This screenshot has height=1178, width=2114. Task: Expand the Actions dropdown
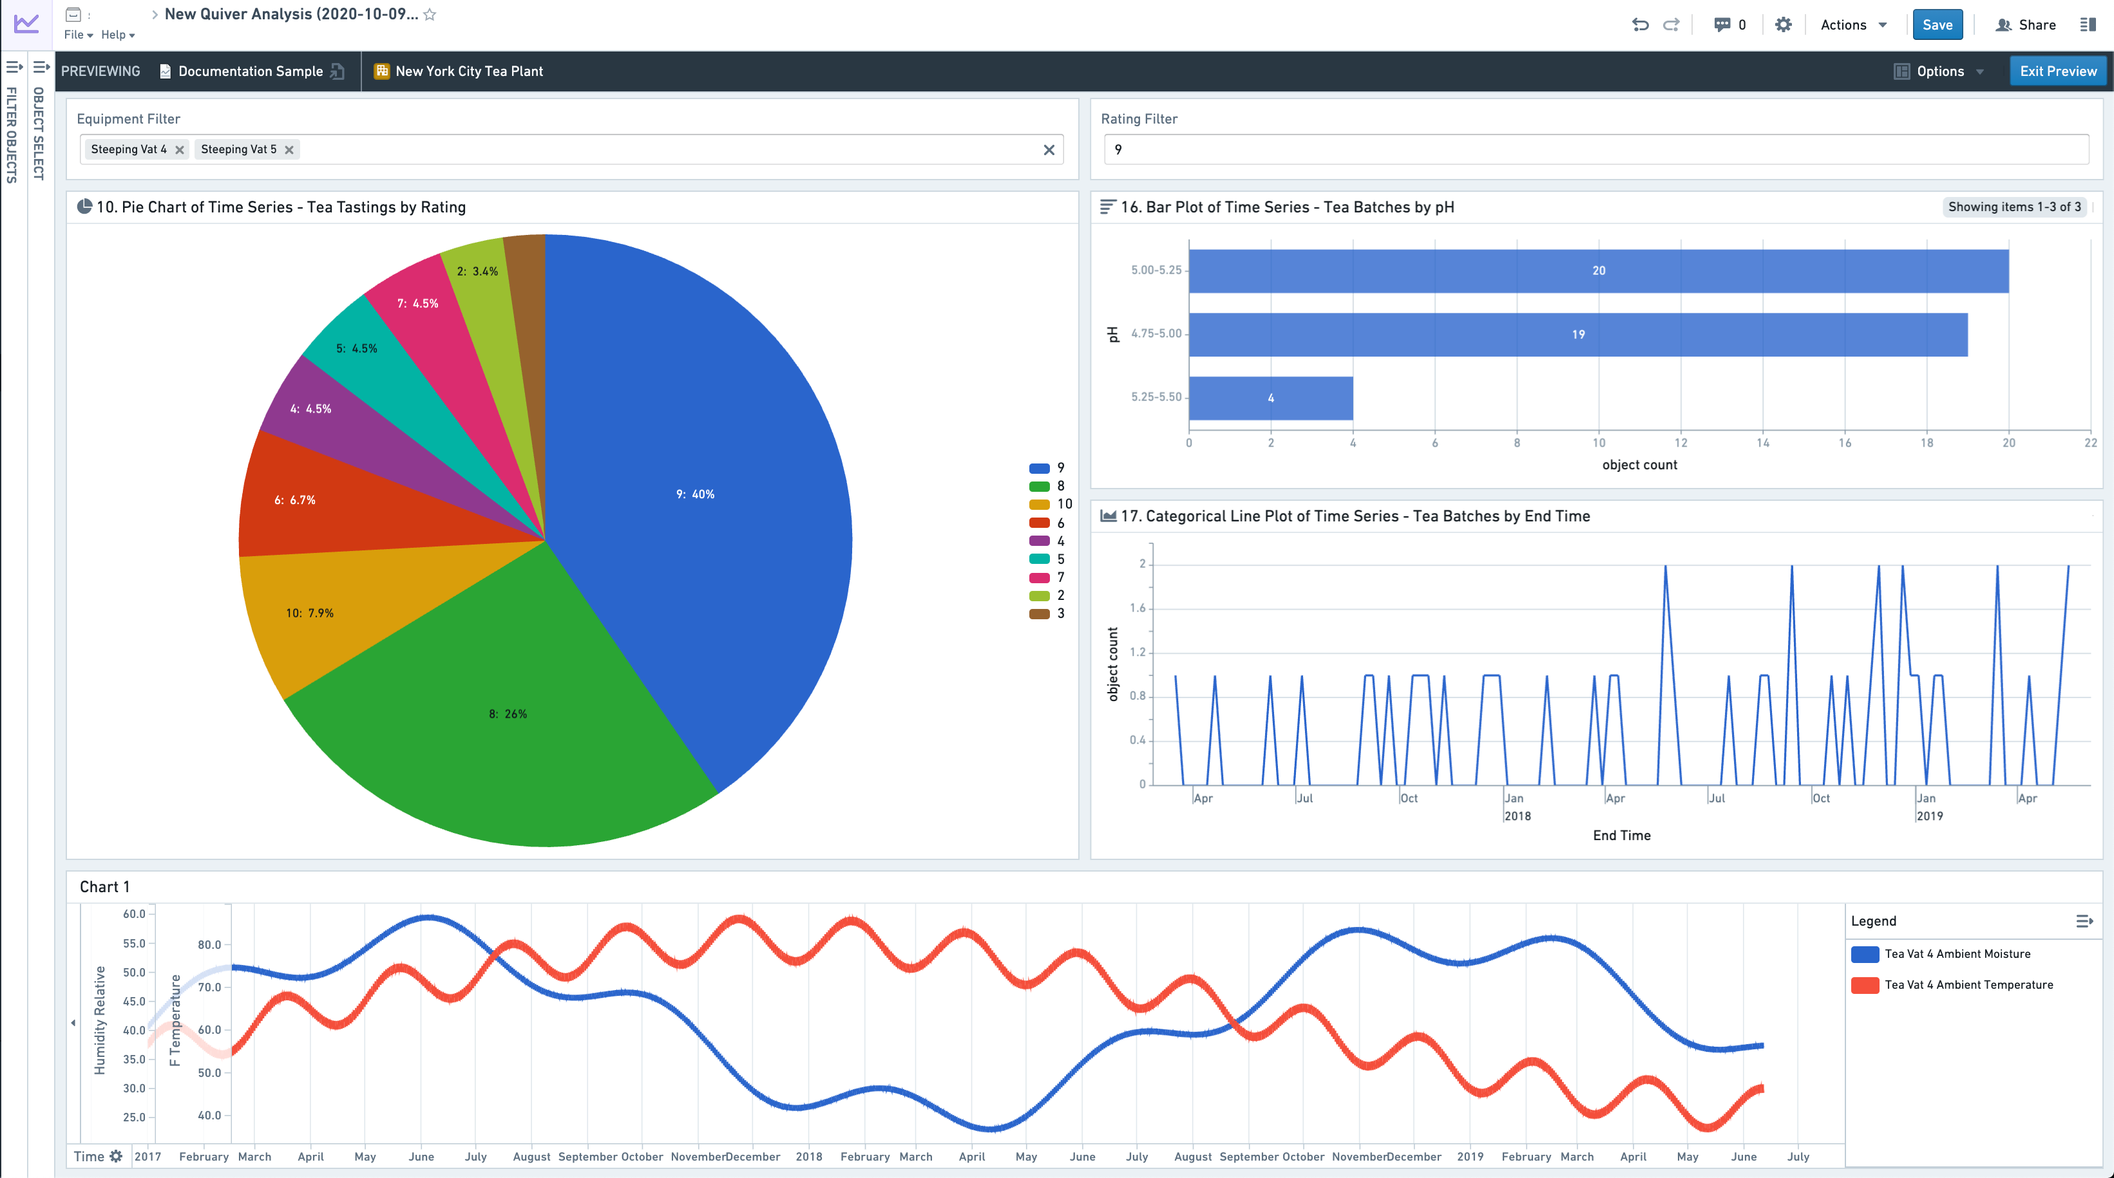click(1853, 24)
